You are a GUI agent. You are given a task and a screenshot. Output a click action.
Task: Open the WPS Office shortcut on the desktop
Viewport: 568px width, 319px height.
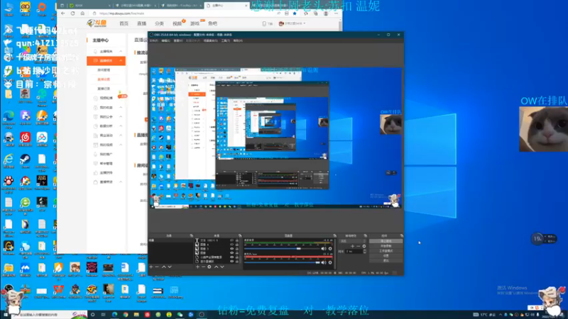point(58,291)
